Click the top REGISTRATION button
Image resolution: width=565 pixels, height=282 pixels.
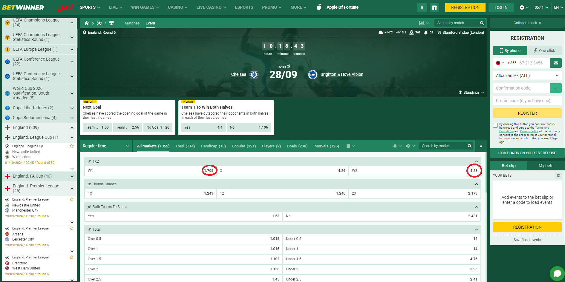[465, 7]
